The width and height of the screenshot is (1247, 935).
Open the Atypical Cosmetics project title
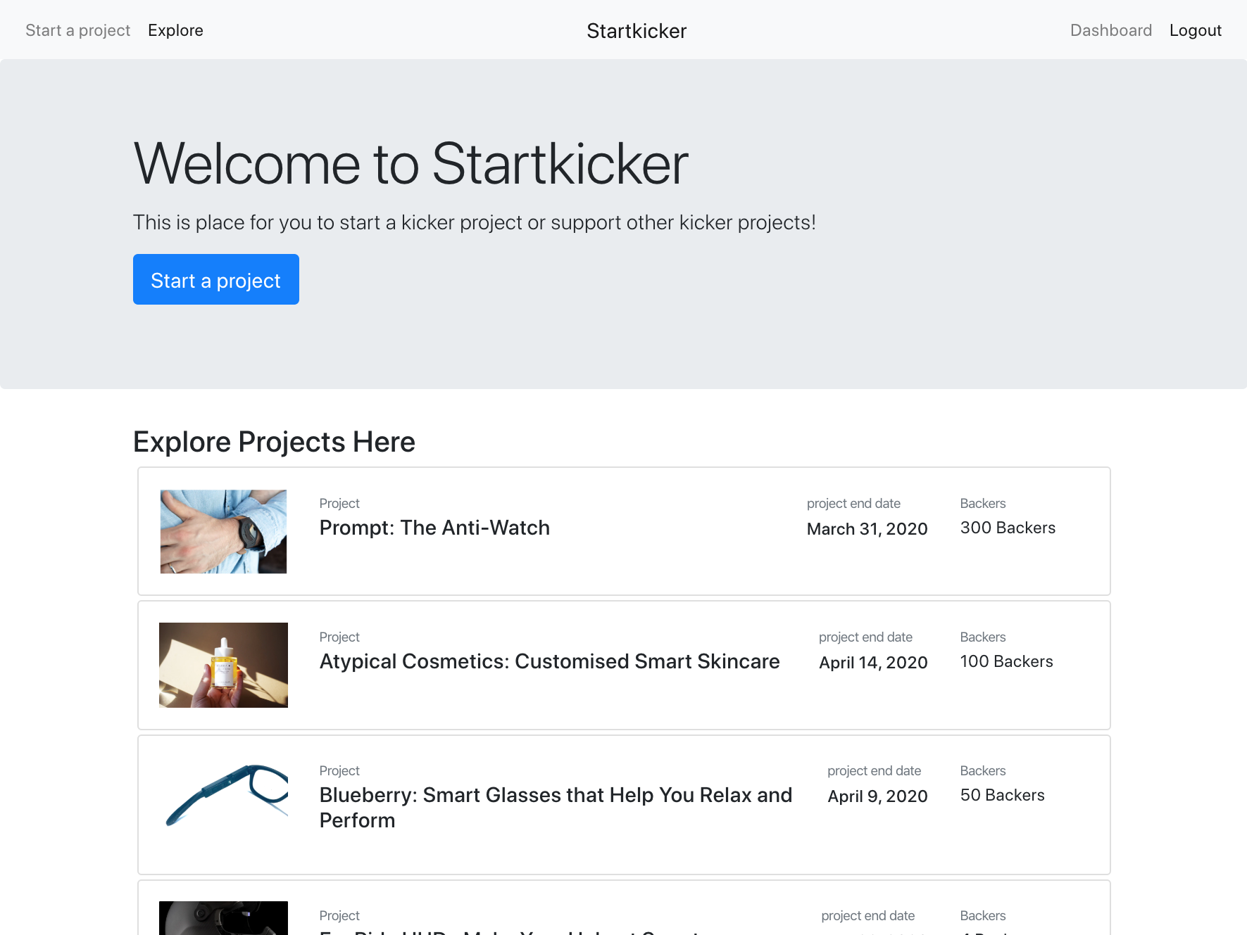pyautogui.click(x=549, y=661)
